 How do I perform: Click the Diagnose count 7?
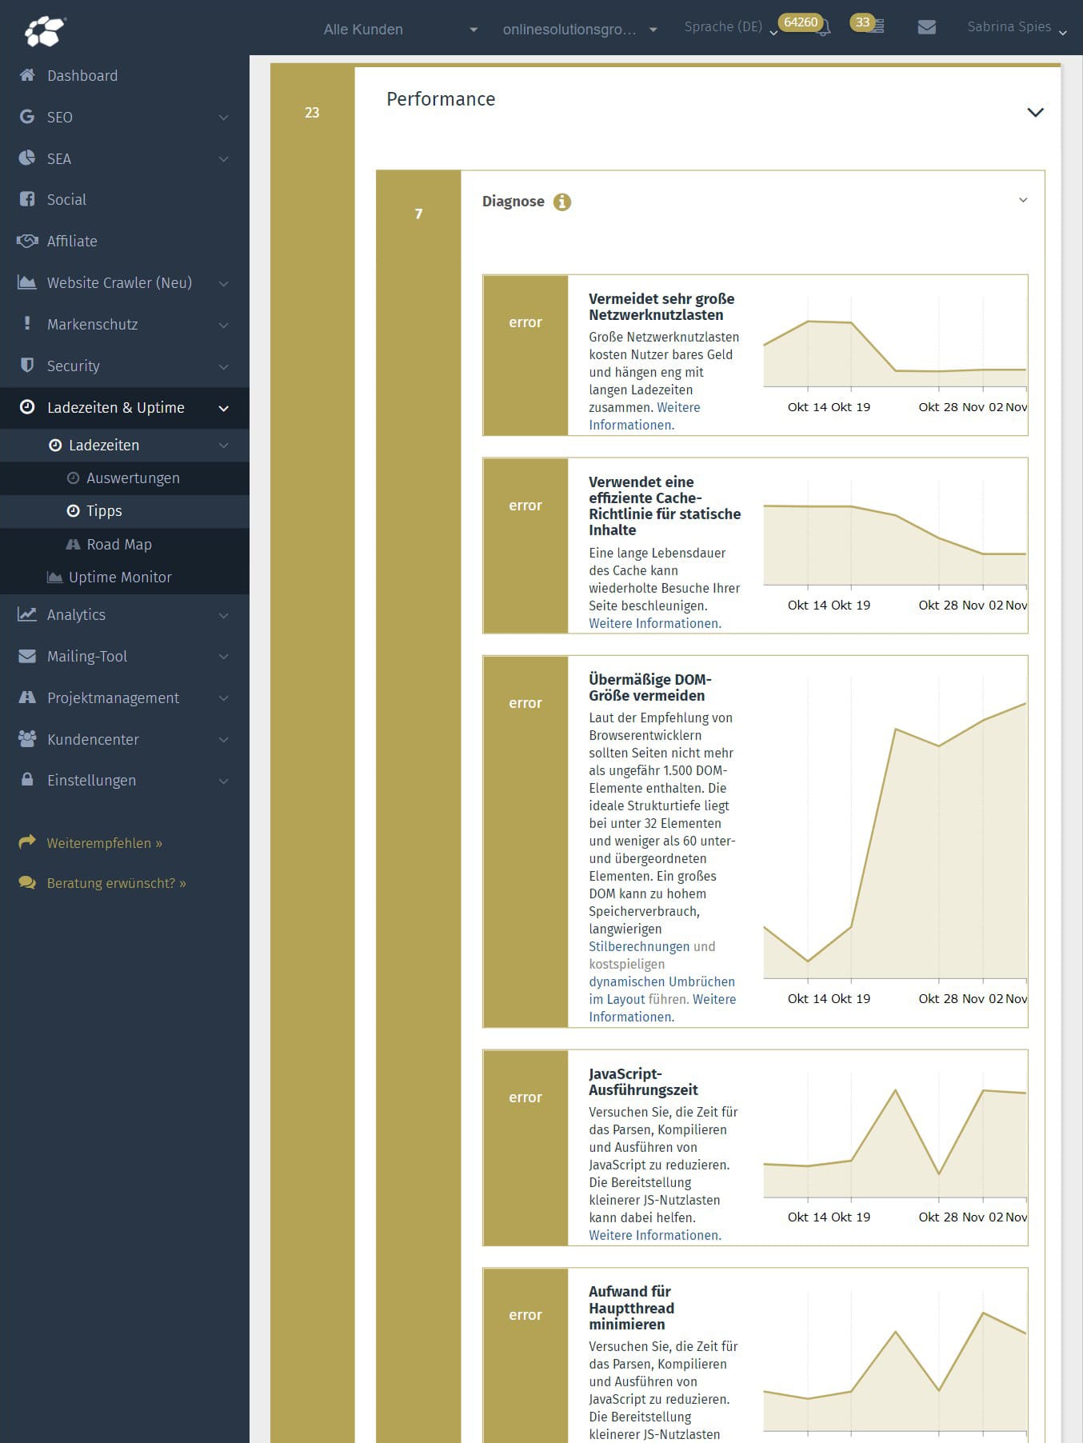[x=418, y=214]
